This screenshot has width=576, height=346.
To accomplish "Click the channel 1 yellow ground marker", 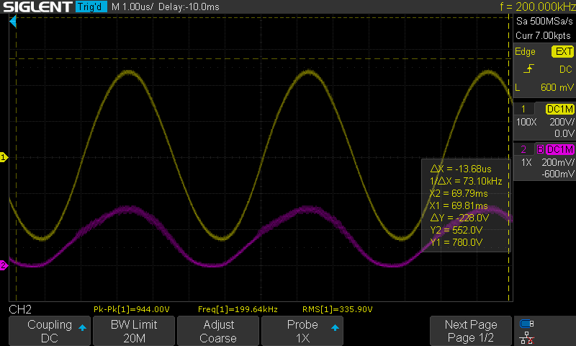I will point(4,156).
